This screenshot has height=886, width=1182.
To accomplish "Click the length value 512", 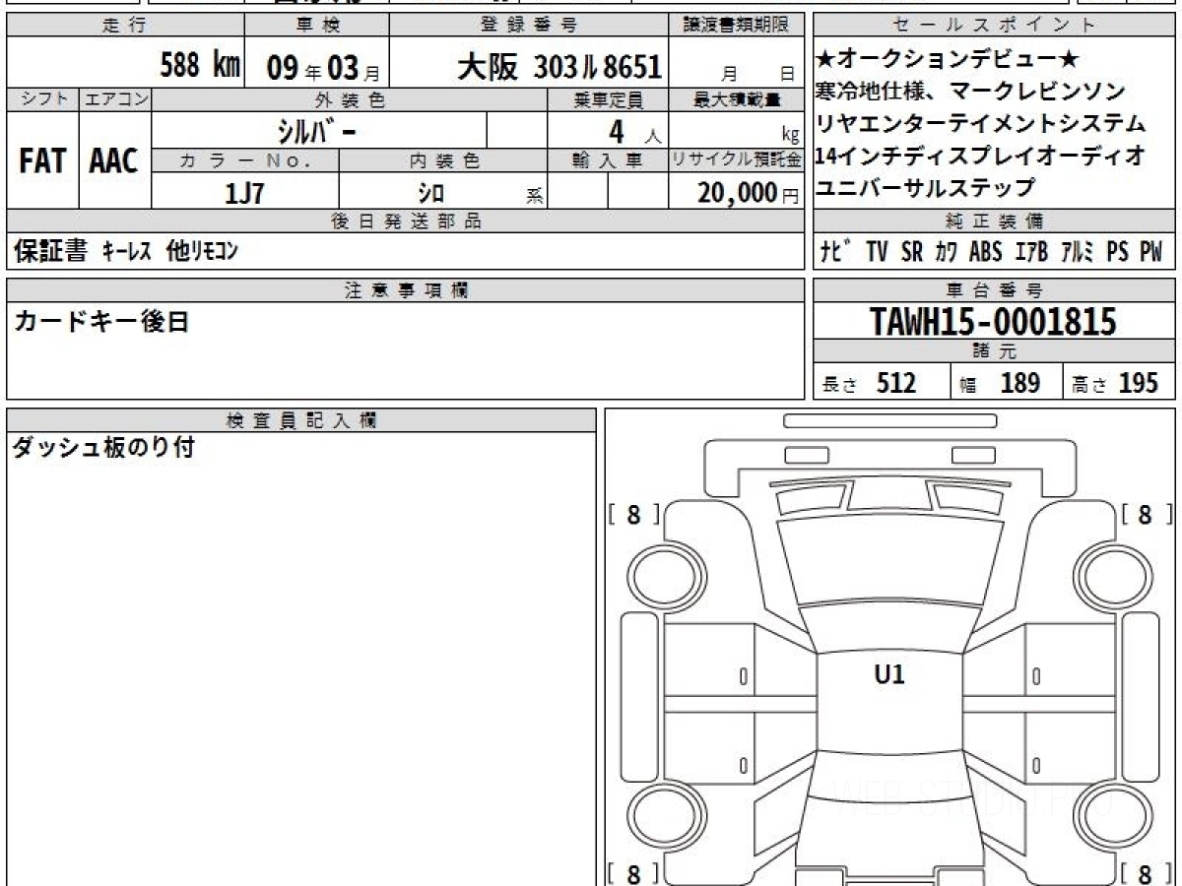I will 896,383.
